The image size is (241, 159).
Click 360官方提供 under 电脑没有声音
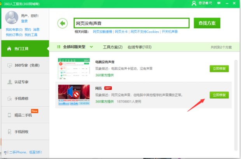pyautogui.click(x=105, y=75)
